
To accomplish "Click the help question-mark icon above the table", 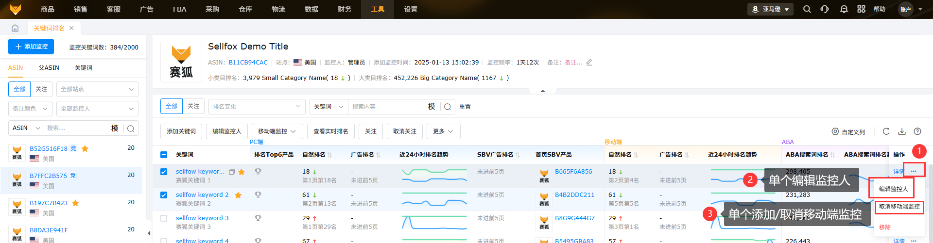I will coord(917,131).
